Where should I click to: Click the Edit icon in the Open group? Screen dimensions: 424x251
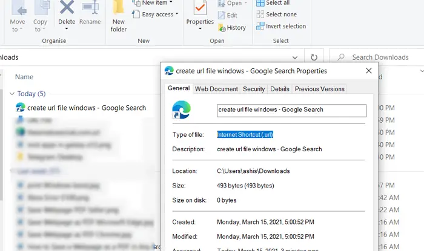click(x=228, y=15)
